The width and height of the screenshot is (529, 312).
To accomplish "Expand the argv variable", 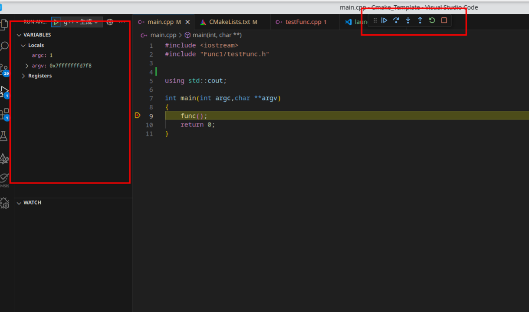I will (27, 66).
